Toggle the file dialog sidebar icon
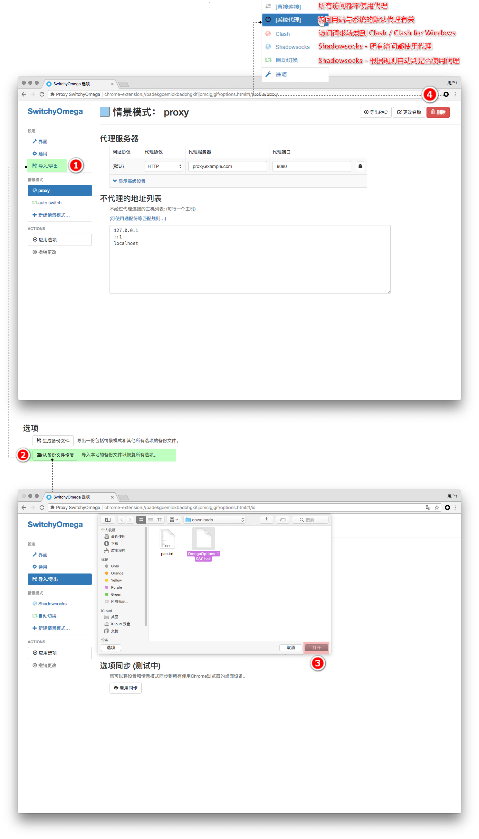Image resolution: width=479 pixels, height=839 pixels. [x=108, y=519]
